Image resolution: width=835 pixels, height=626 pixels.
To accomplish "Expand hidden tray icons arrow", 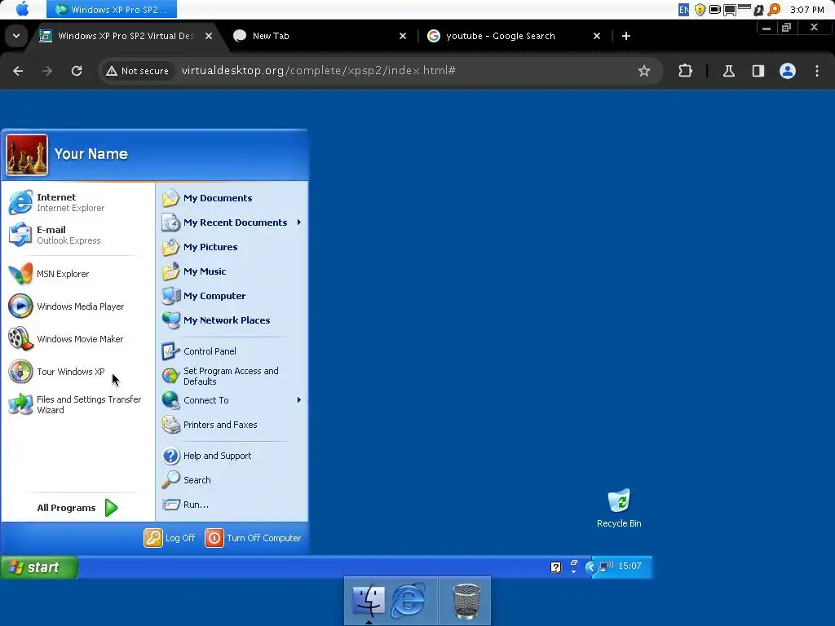I will pyautogui.click(x=590, y=567).
